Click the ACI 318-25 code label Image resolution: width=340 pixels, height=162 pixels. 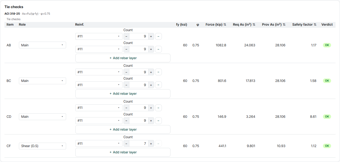(x=12, y=14)
